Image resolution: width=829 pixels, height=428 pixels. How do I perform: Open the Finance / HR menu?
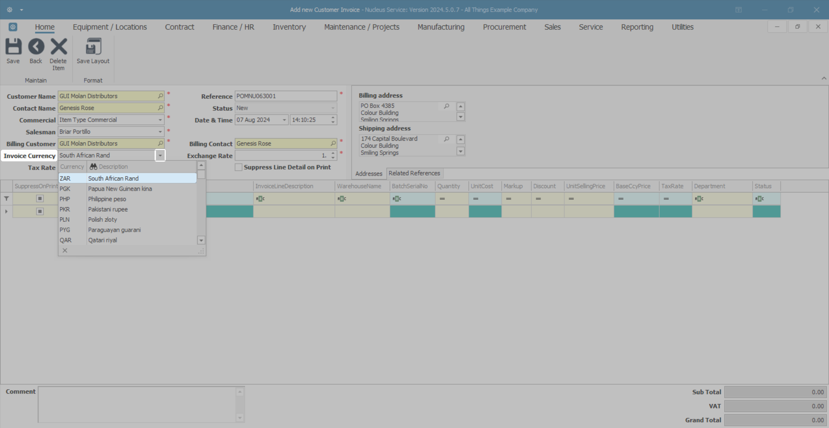pos(233,27)
